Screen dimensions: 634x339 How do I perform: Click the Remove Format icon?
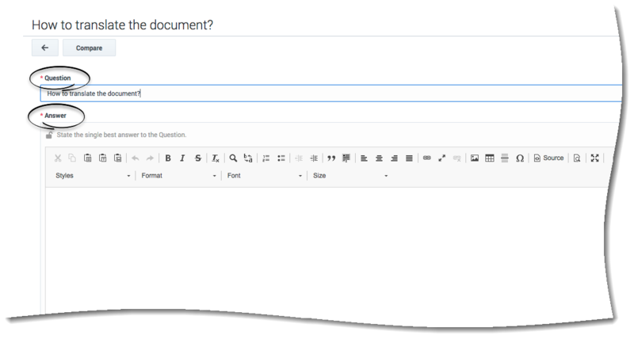tap(216, 158)
